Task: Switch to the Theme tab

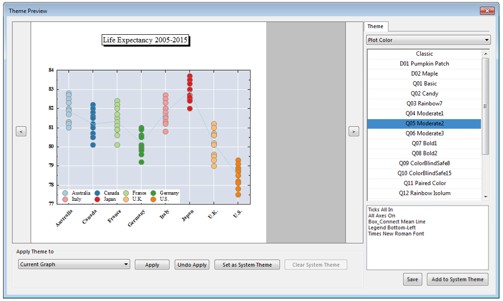Action: [x=375, y=27]
